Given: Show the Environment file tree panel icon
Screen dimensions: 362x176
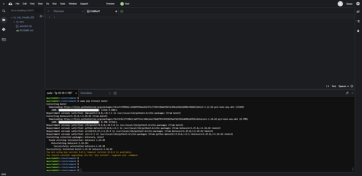Looking at the screenshot, I should 4,20.
